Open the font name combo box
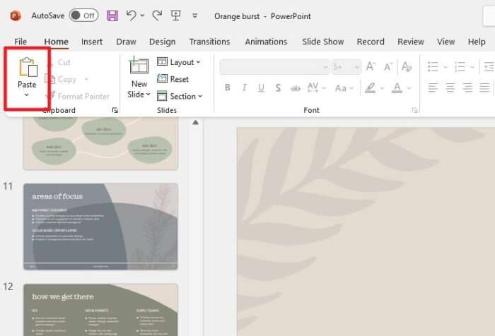495x336 pixels. point(272,67)
